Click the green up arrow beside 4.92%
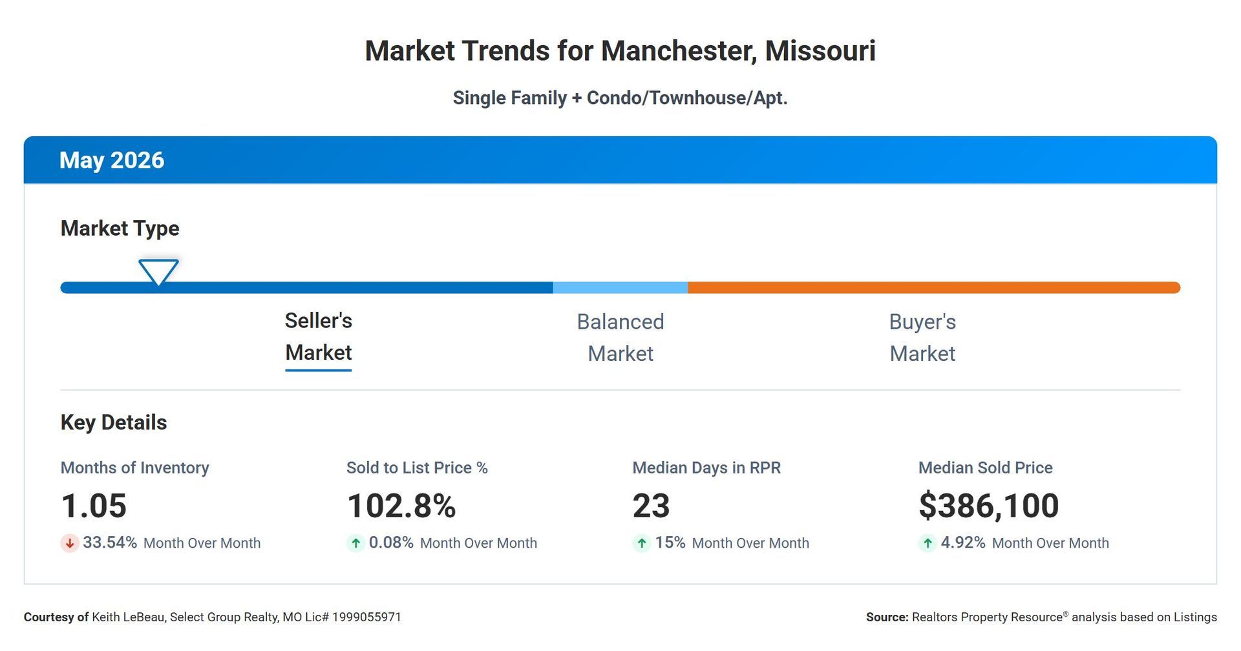The width and height of the screenshot is (1241, 651). click(x=928, y=543)
